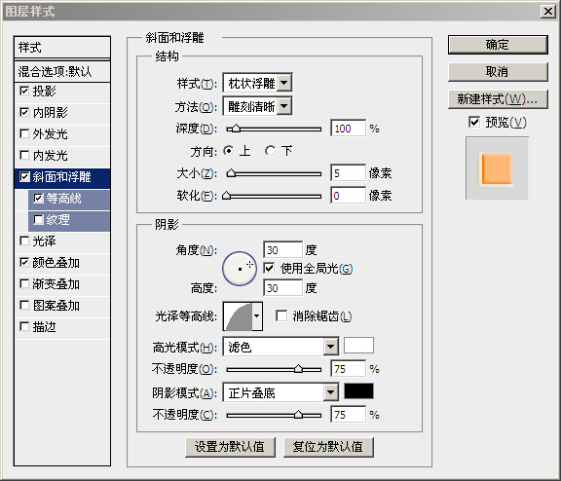Confirm with the 确定 button
Image resolution: width=561 pixels, height=481 pixels.
click(x=498, y=45)
